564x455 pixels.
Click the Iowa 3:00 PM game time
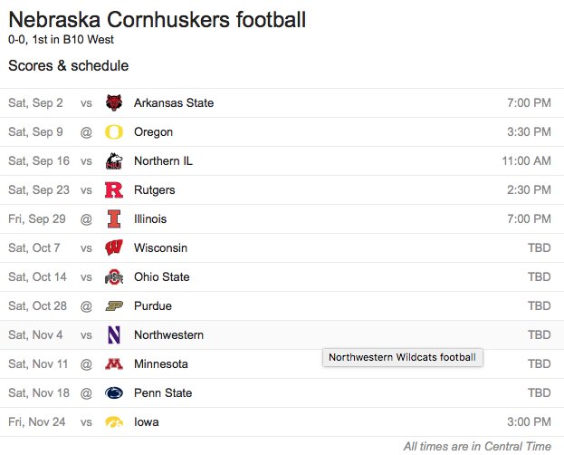(529, 421)
